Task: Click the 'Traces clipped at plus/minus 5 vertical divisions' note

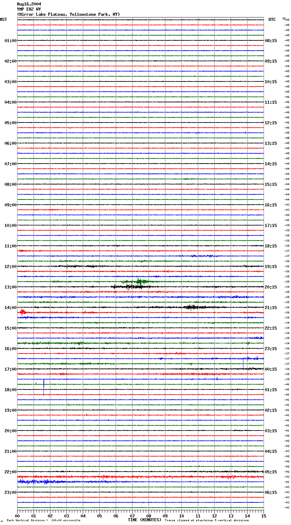Action: click(x=207, y=521)
